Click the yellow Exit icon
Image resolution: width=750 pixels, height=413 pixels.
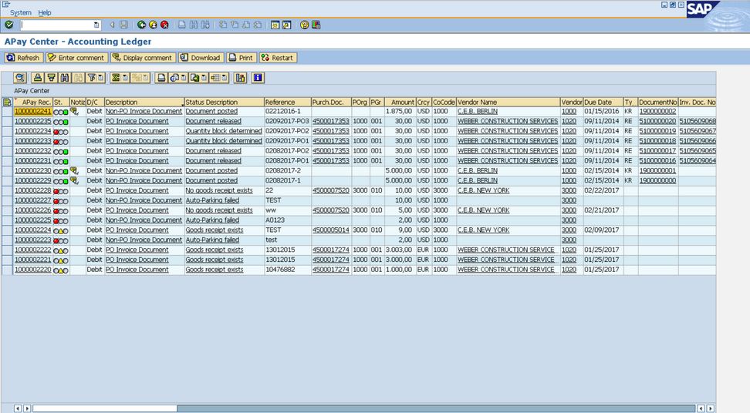point(153,25)
